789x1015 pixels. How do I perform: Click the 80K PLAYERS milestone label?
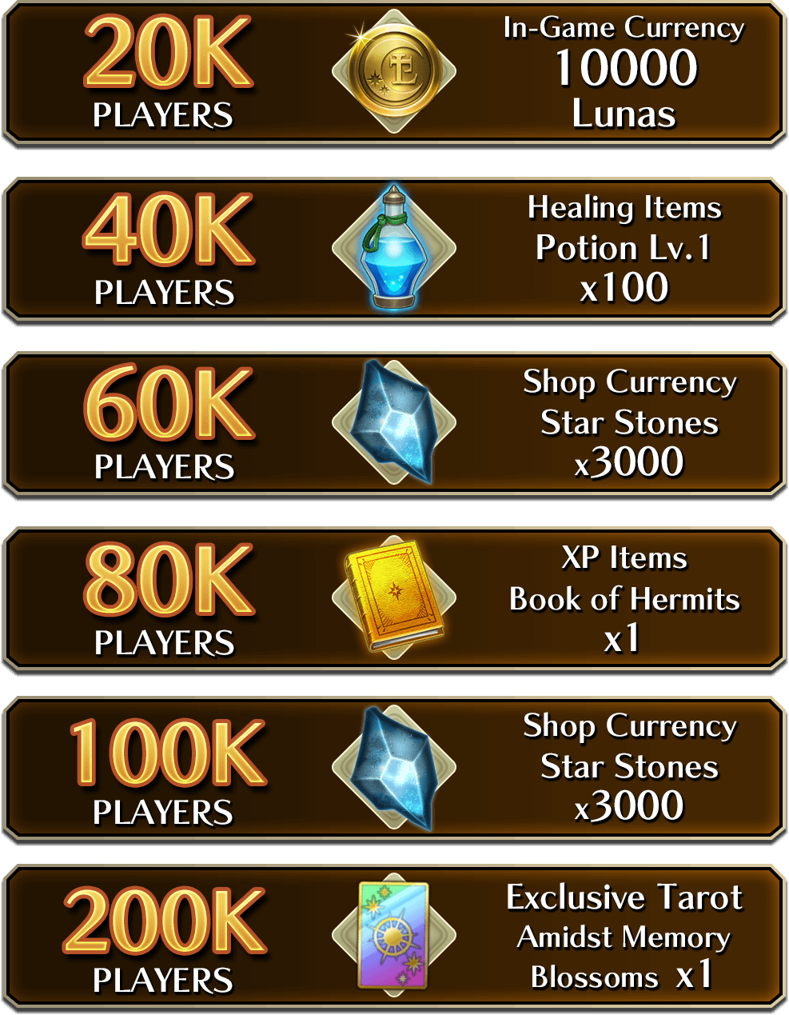click(168, 599)
